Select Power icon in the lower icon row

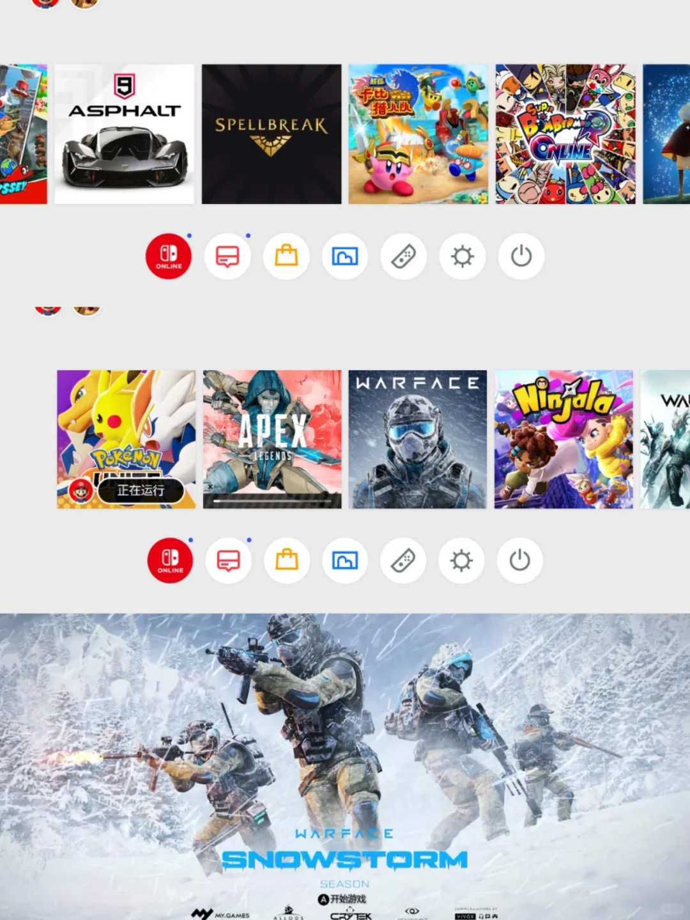click(520, 561)
